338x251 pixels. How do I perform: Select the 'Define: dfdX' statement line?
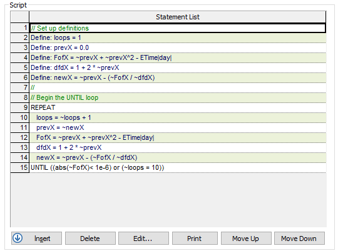(178, 68)
